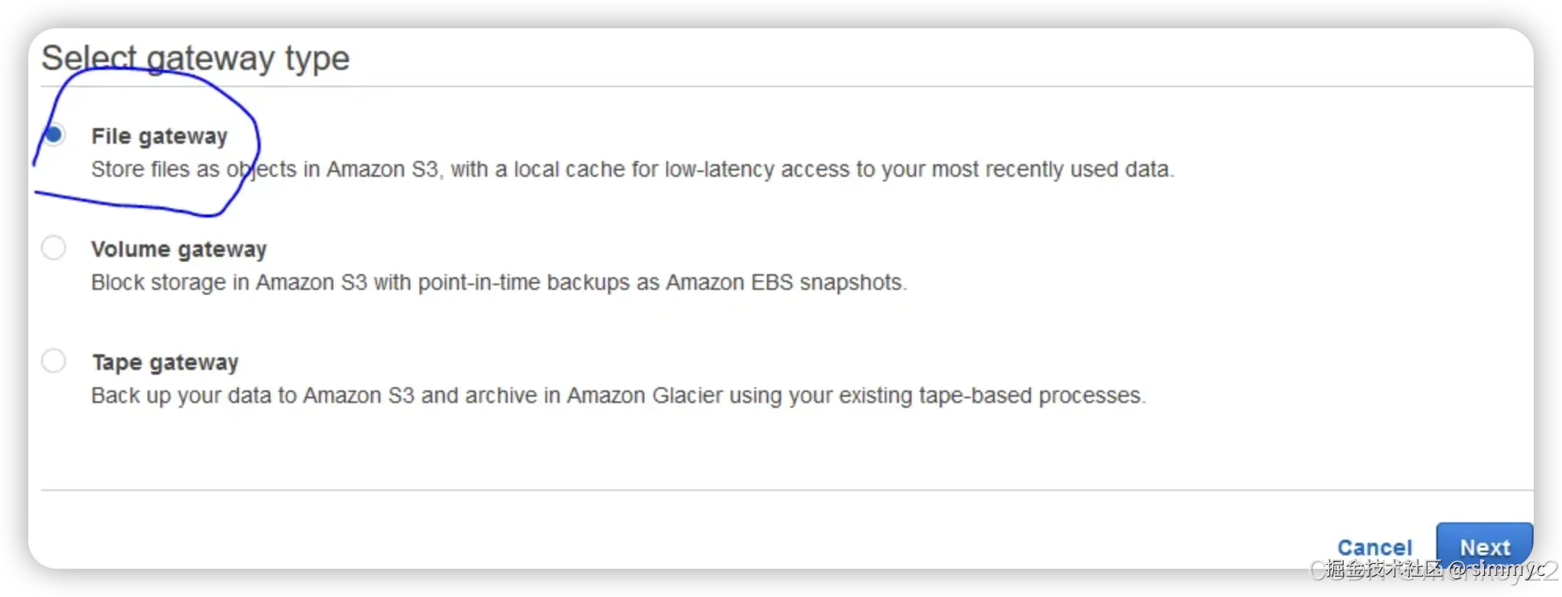
Task: Click the Next button
Action: coord(1484,547)
